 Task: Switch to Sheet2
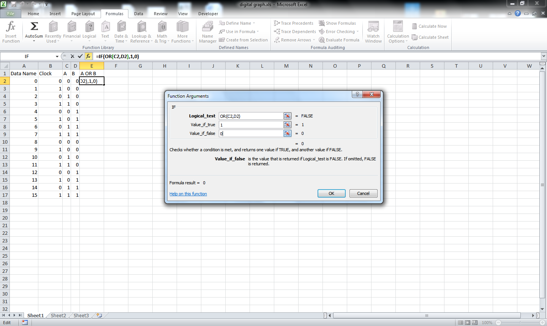[x=58, y=315]
